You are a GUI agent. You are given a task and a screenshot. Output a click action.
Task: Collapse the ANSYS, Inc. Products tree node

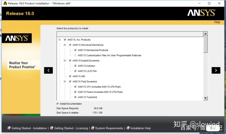pos(60,40)
